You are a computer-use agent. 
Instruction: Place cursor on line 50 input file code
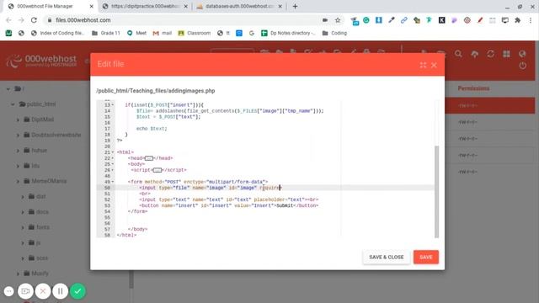point(211,188)
